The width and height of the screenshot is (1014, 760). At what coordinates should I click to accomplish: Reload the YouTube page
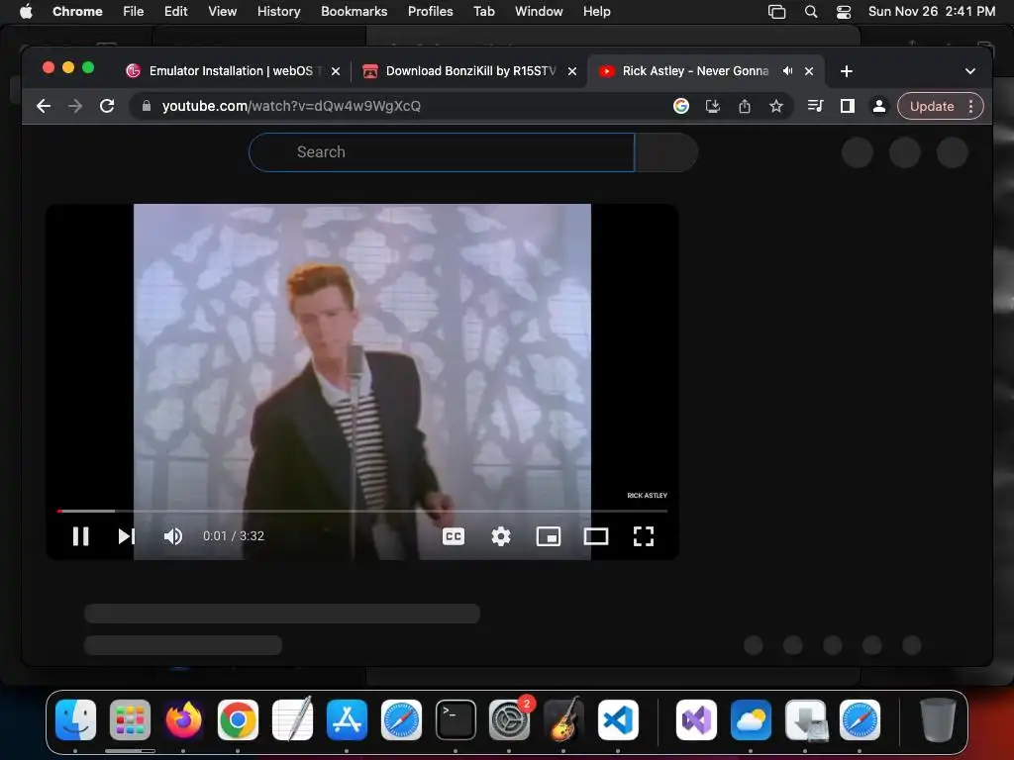[x=107, y=106]
